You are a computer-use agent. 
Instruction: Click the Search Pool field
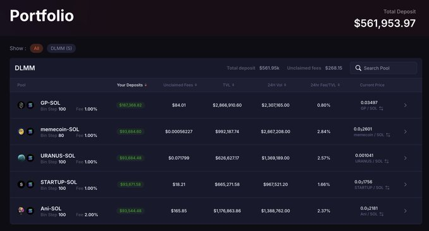(384, 68)
